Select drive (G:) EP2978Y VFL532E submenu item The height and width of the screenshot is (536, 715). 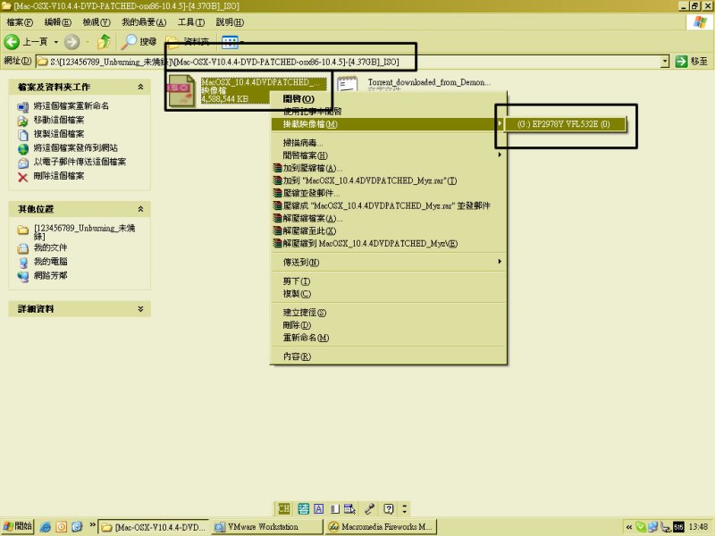coord(564,124)
